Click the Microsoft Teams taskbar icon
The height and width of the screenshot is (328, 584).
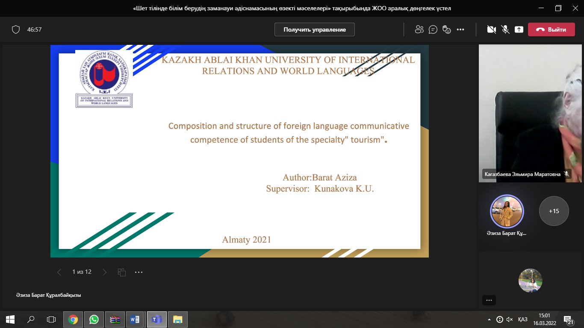[157, 319]
